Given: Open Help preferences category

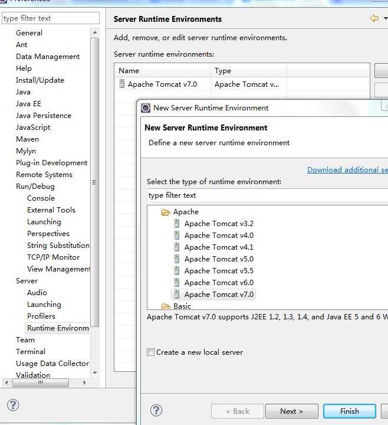Looking at the screenshot, I should 24,68.
